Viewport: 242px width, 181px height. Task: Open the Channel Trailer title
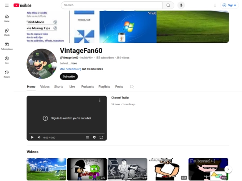(120, 98)
